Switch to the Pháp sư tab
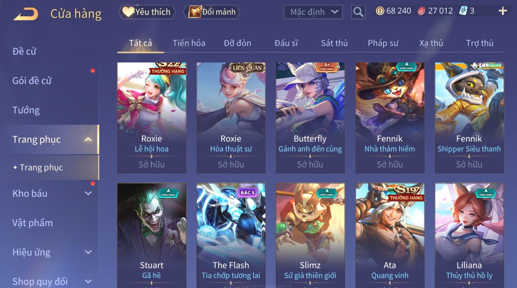The height and width of the screenshot is (288, 517). (383, 43)
